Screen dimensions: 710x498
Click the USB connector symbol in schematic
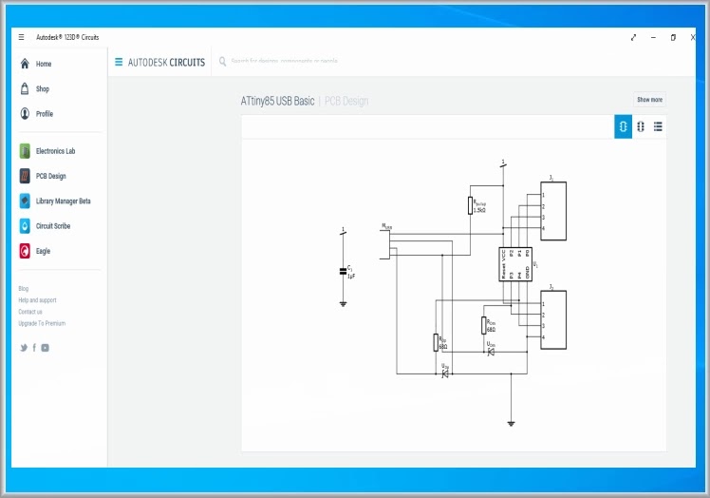tap(384, 245)
